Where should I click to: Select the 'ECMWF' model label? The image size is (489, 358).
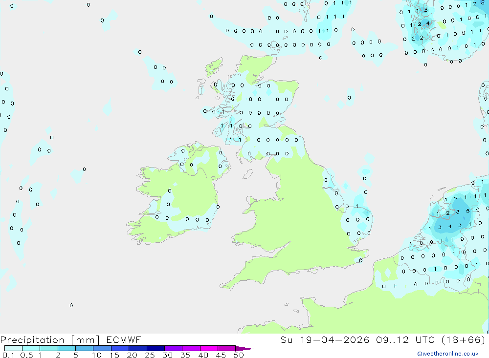click(x=124, y=339)
